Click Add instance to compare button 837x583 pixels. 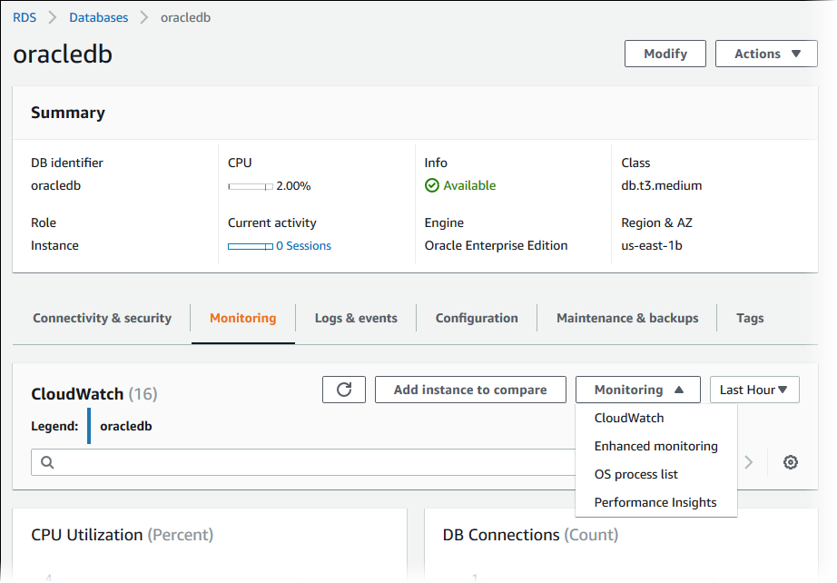click(x=470, y=390)
